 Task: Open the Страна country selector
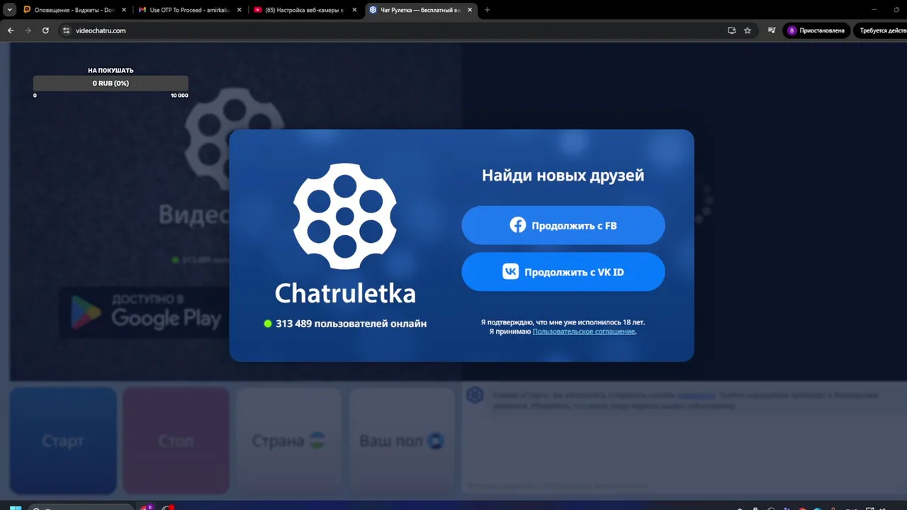(x=289, y=441)
